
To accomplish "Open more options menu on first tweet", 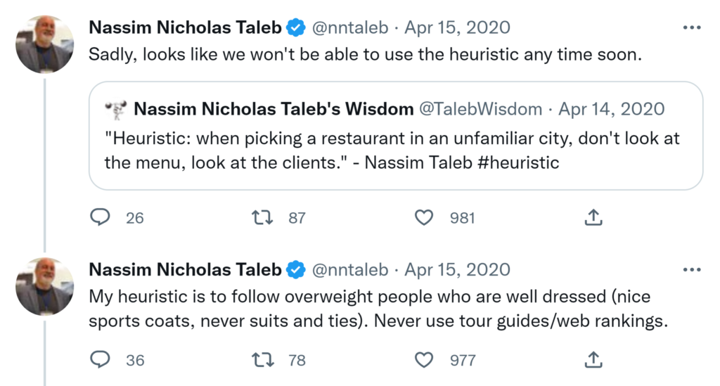I will pyautogui.click(x=692, y=28).
